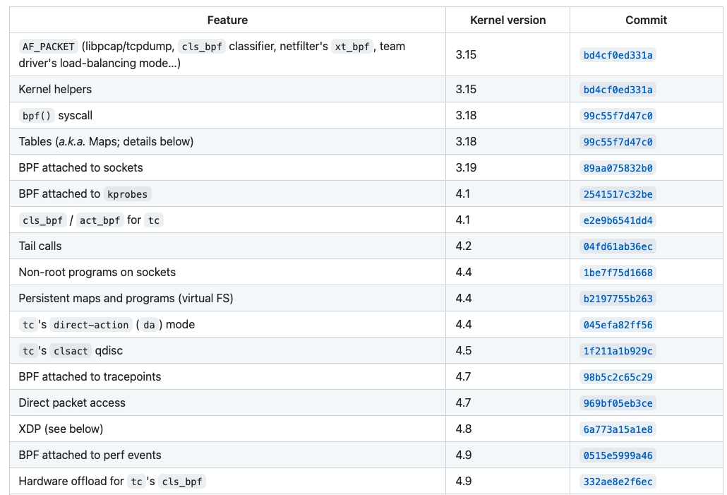The image size is (727, 495).
Task: Click hardware offload commit 332ae8e2f6ec
Action: [618, 482]
